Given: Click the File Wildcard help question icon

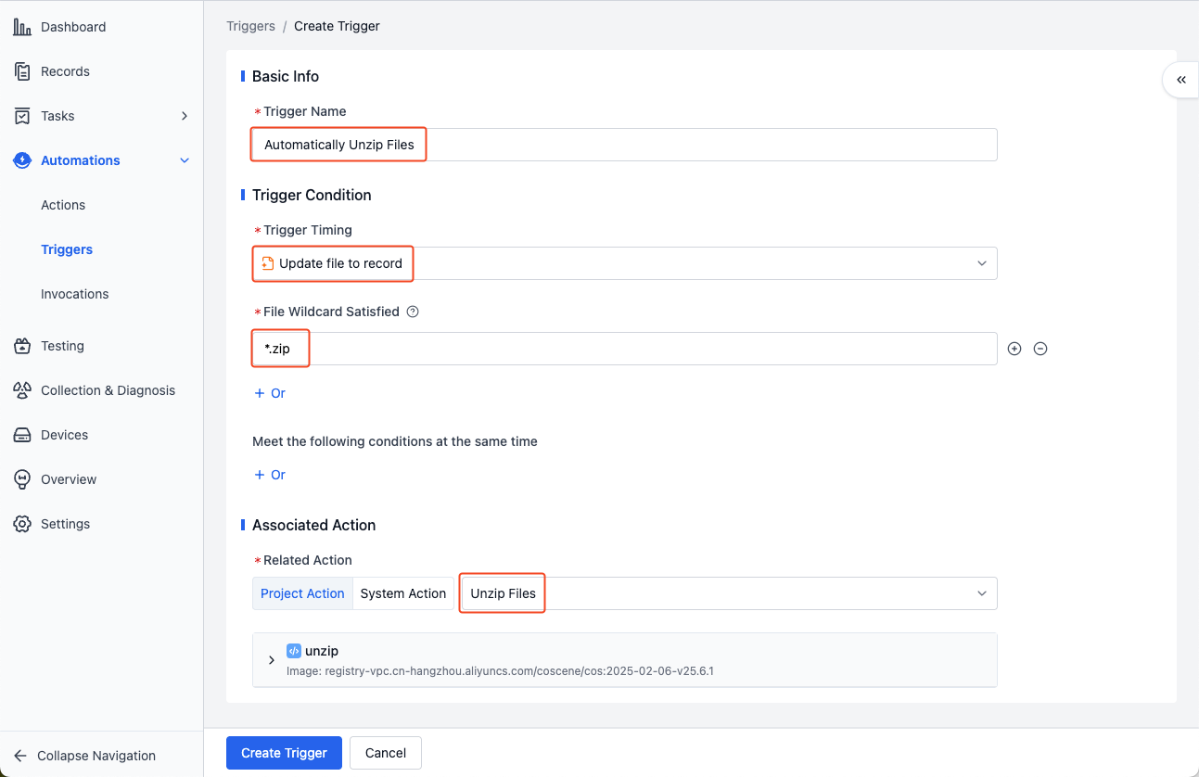Looking at the screenshot, I should pos(414,312).
